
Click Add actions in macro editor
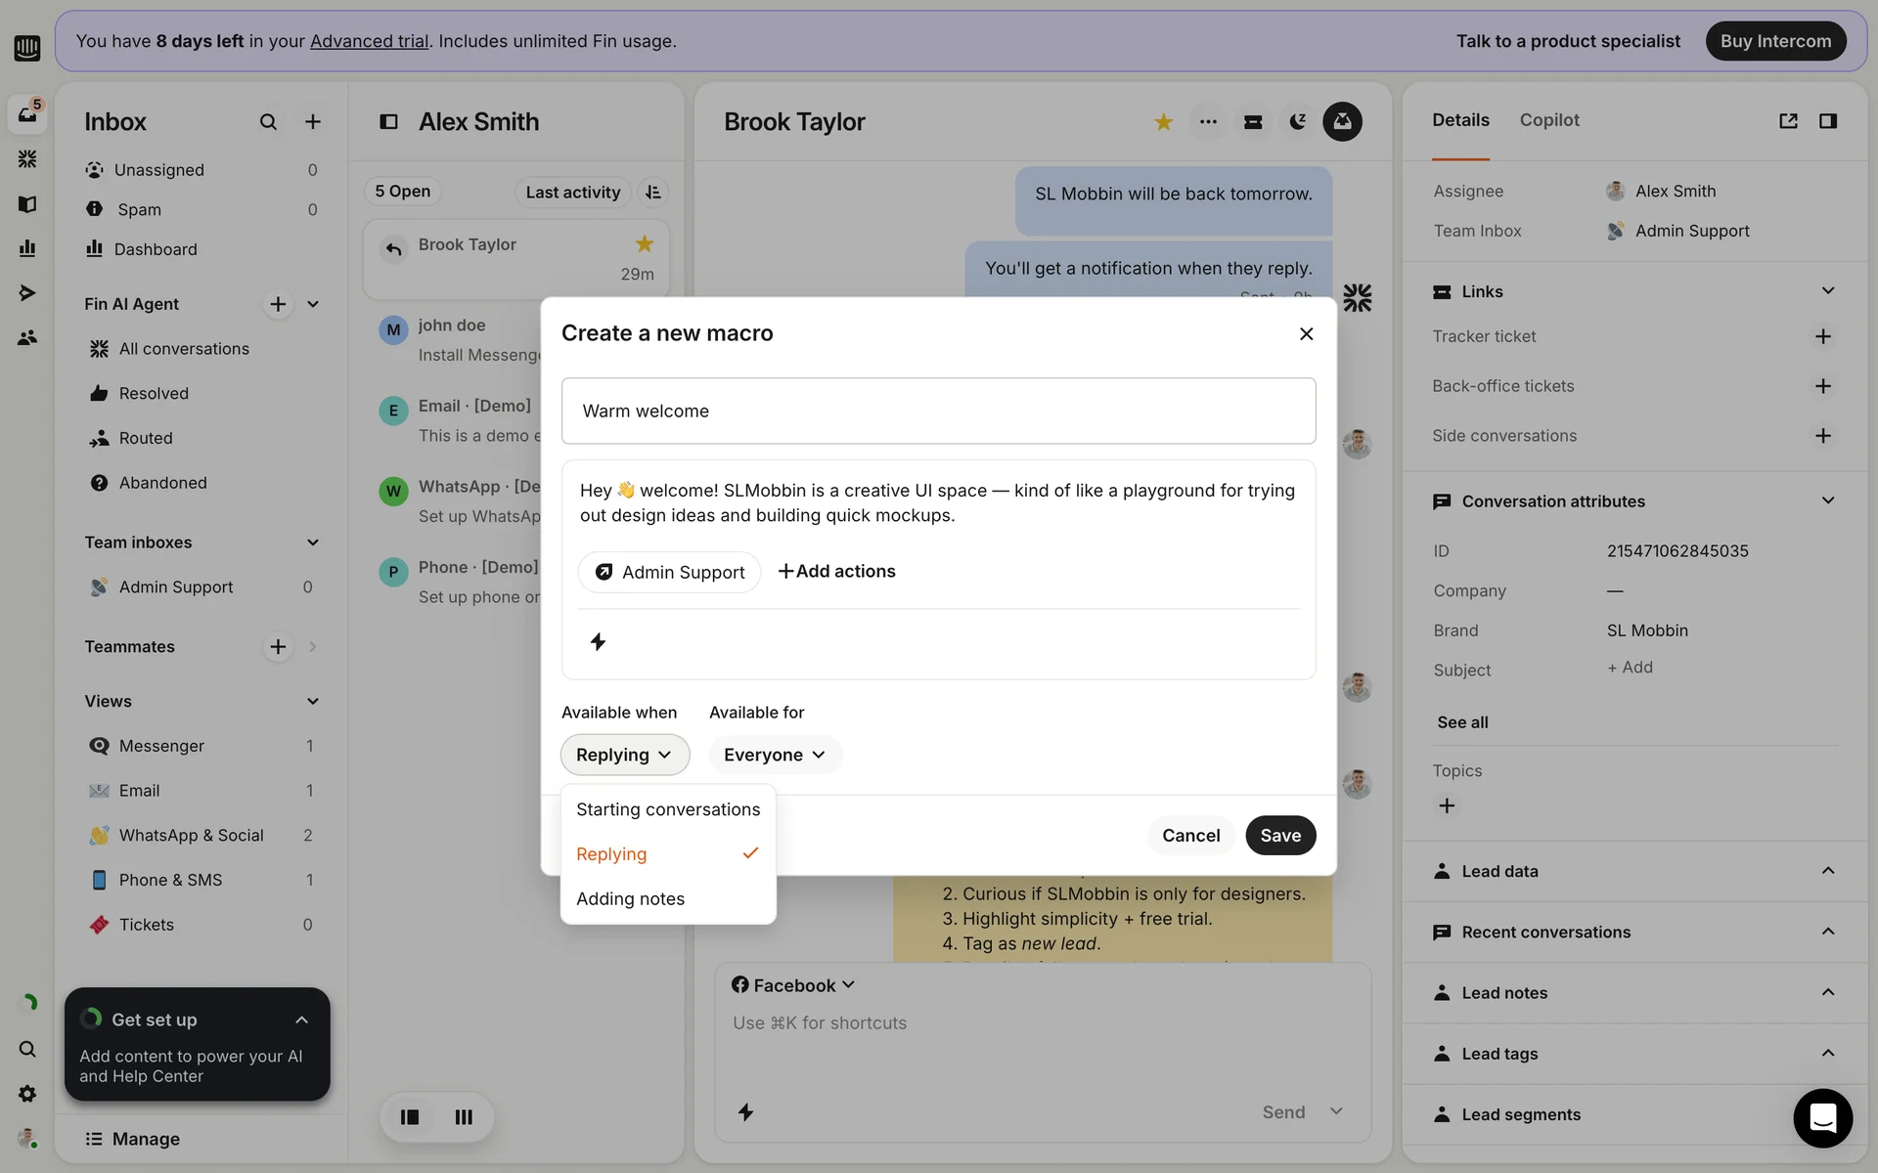(x=836, y=572)
